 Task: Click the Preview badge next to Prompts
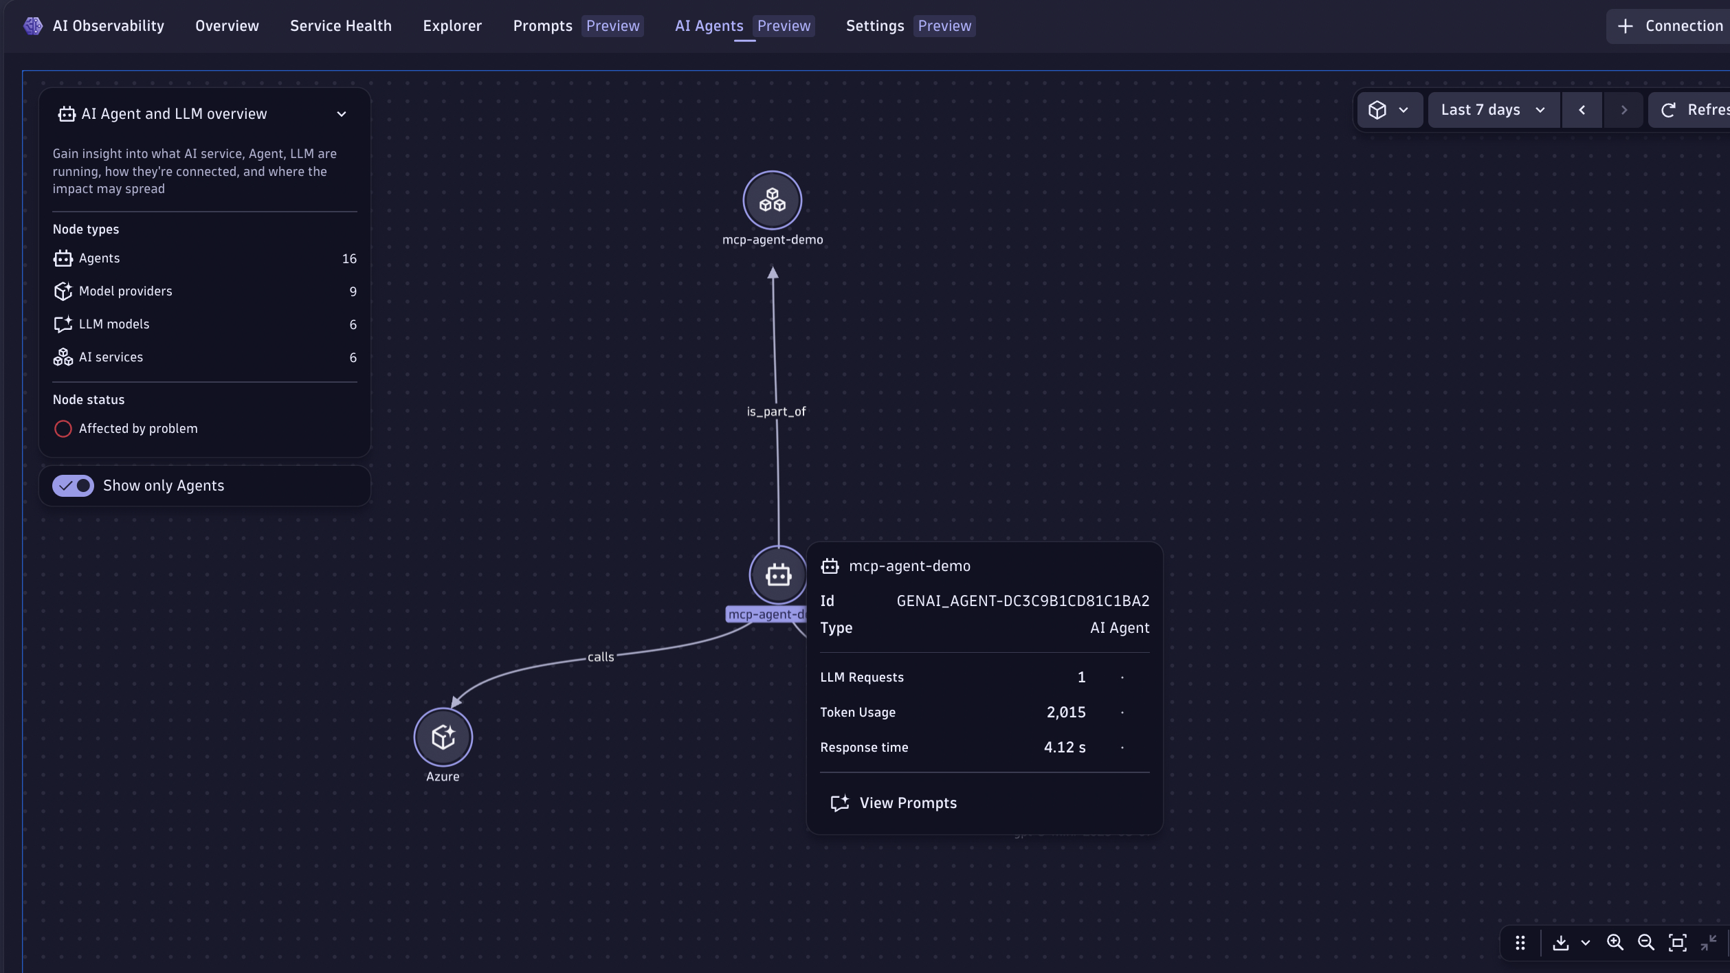pyautogui.click(x=613, y=26)
